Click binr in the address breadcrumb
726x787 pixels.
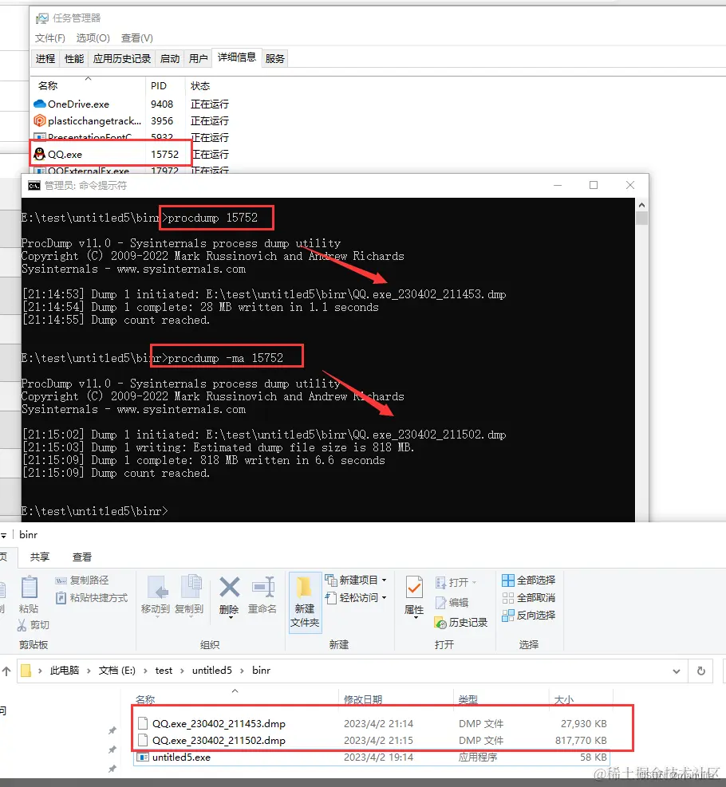click(261, 671)
